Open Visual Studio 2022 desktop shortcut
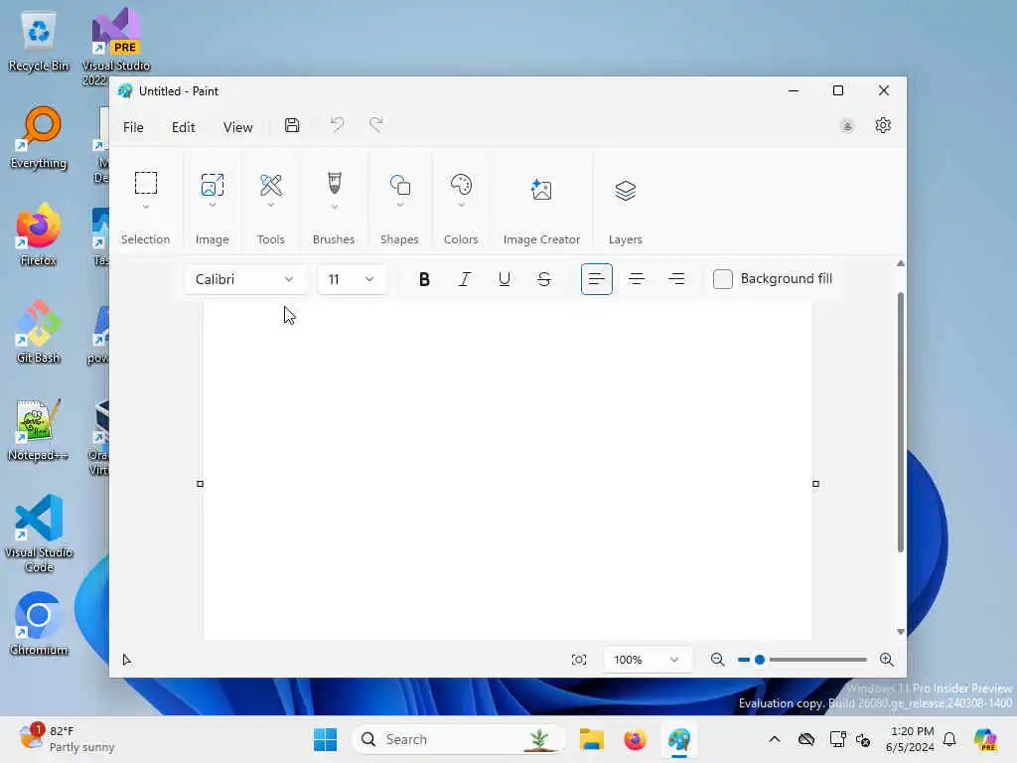The image size is (1017, 763). point(116,47)
